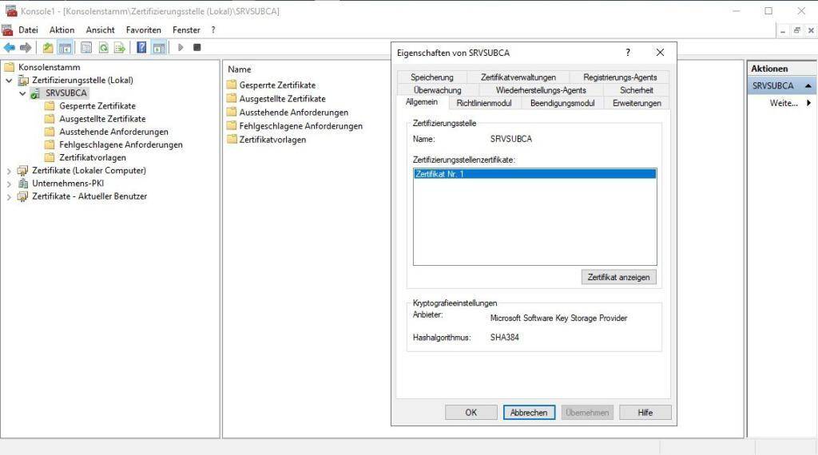818x455 pixels.
Task: Open the properties toolbar icon
Action: point(86,48)
